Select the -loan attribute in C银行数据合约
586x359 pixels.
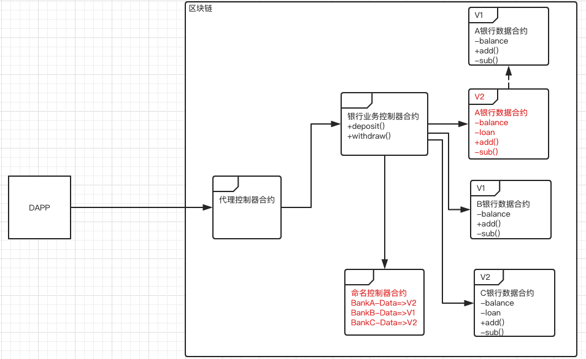point(491,313)
